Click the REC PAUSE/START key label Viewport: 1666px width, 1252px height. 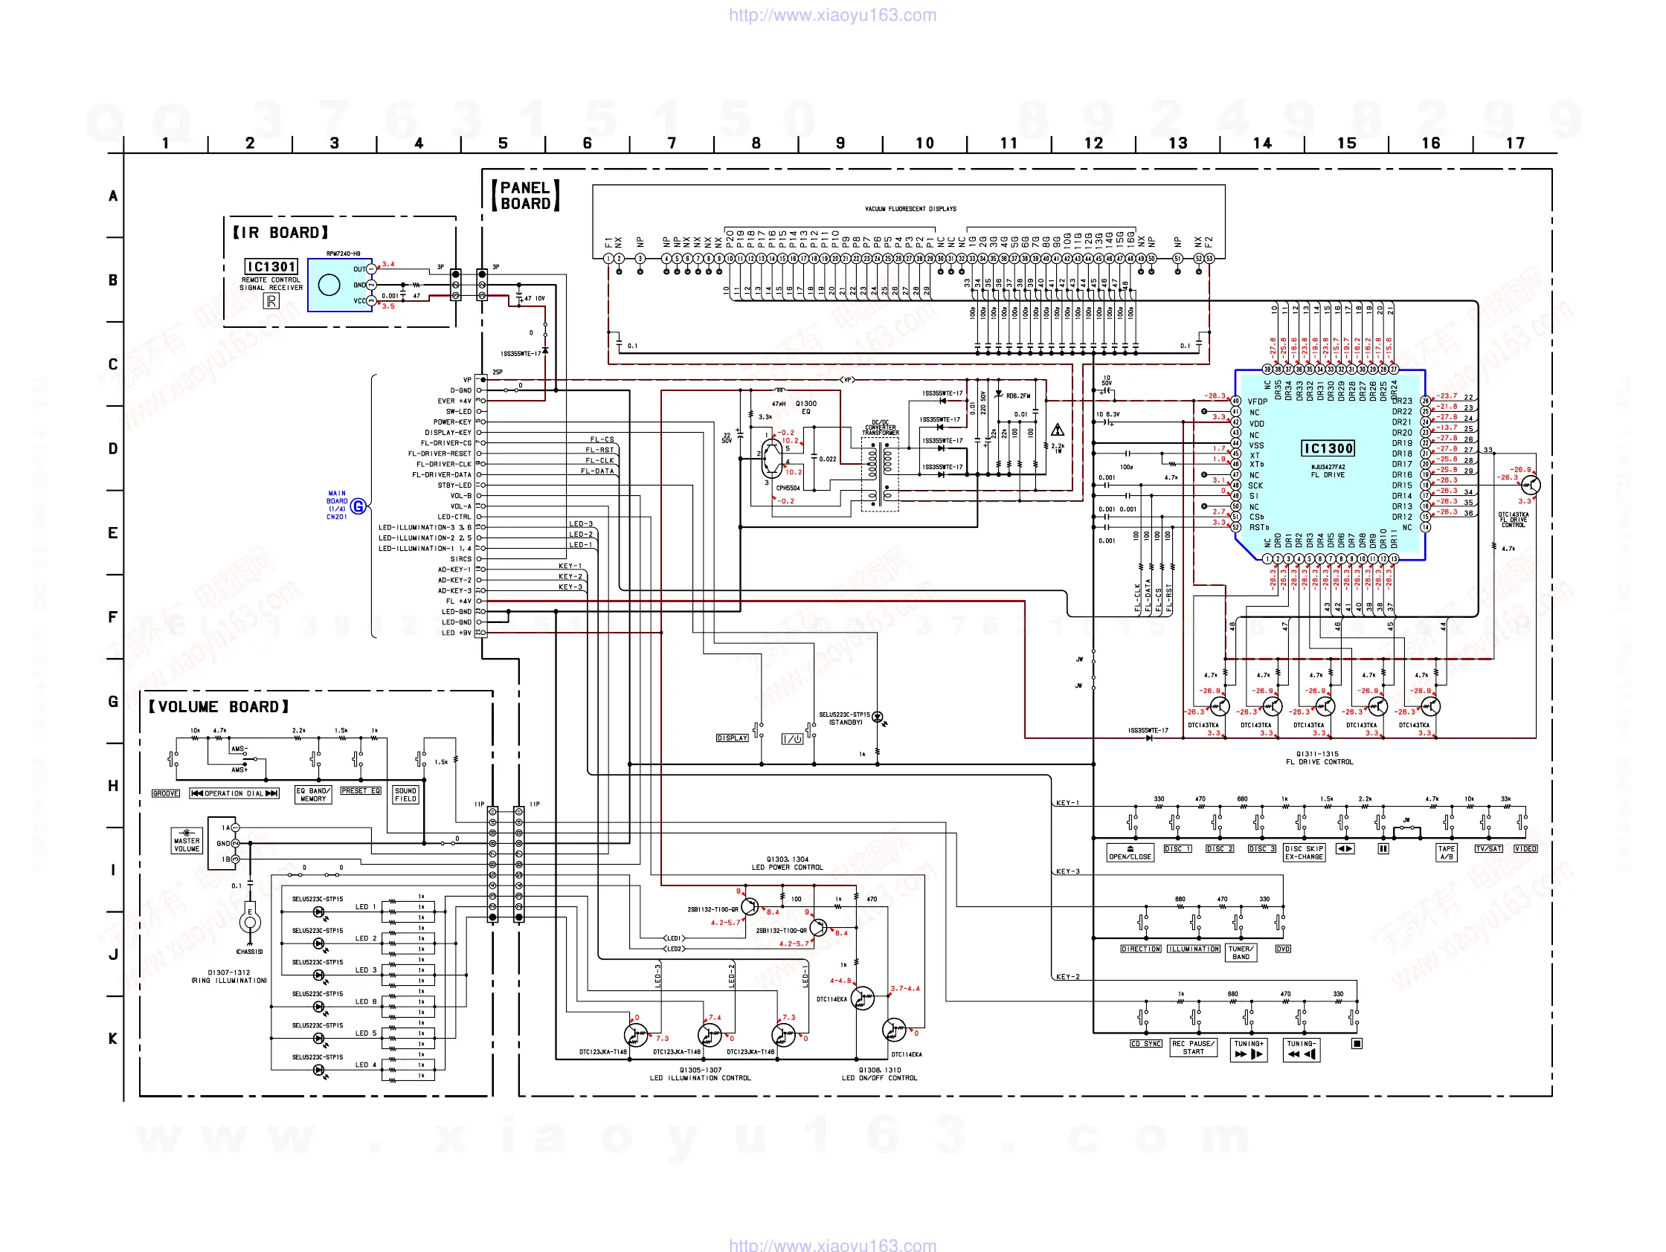pyautogui.click(x=1193, y=1048)
